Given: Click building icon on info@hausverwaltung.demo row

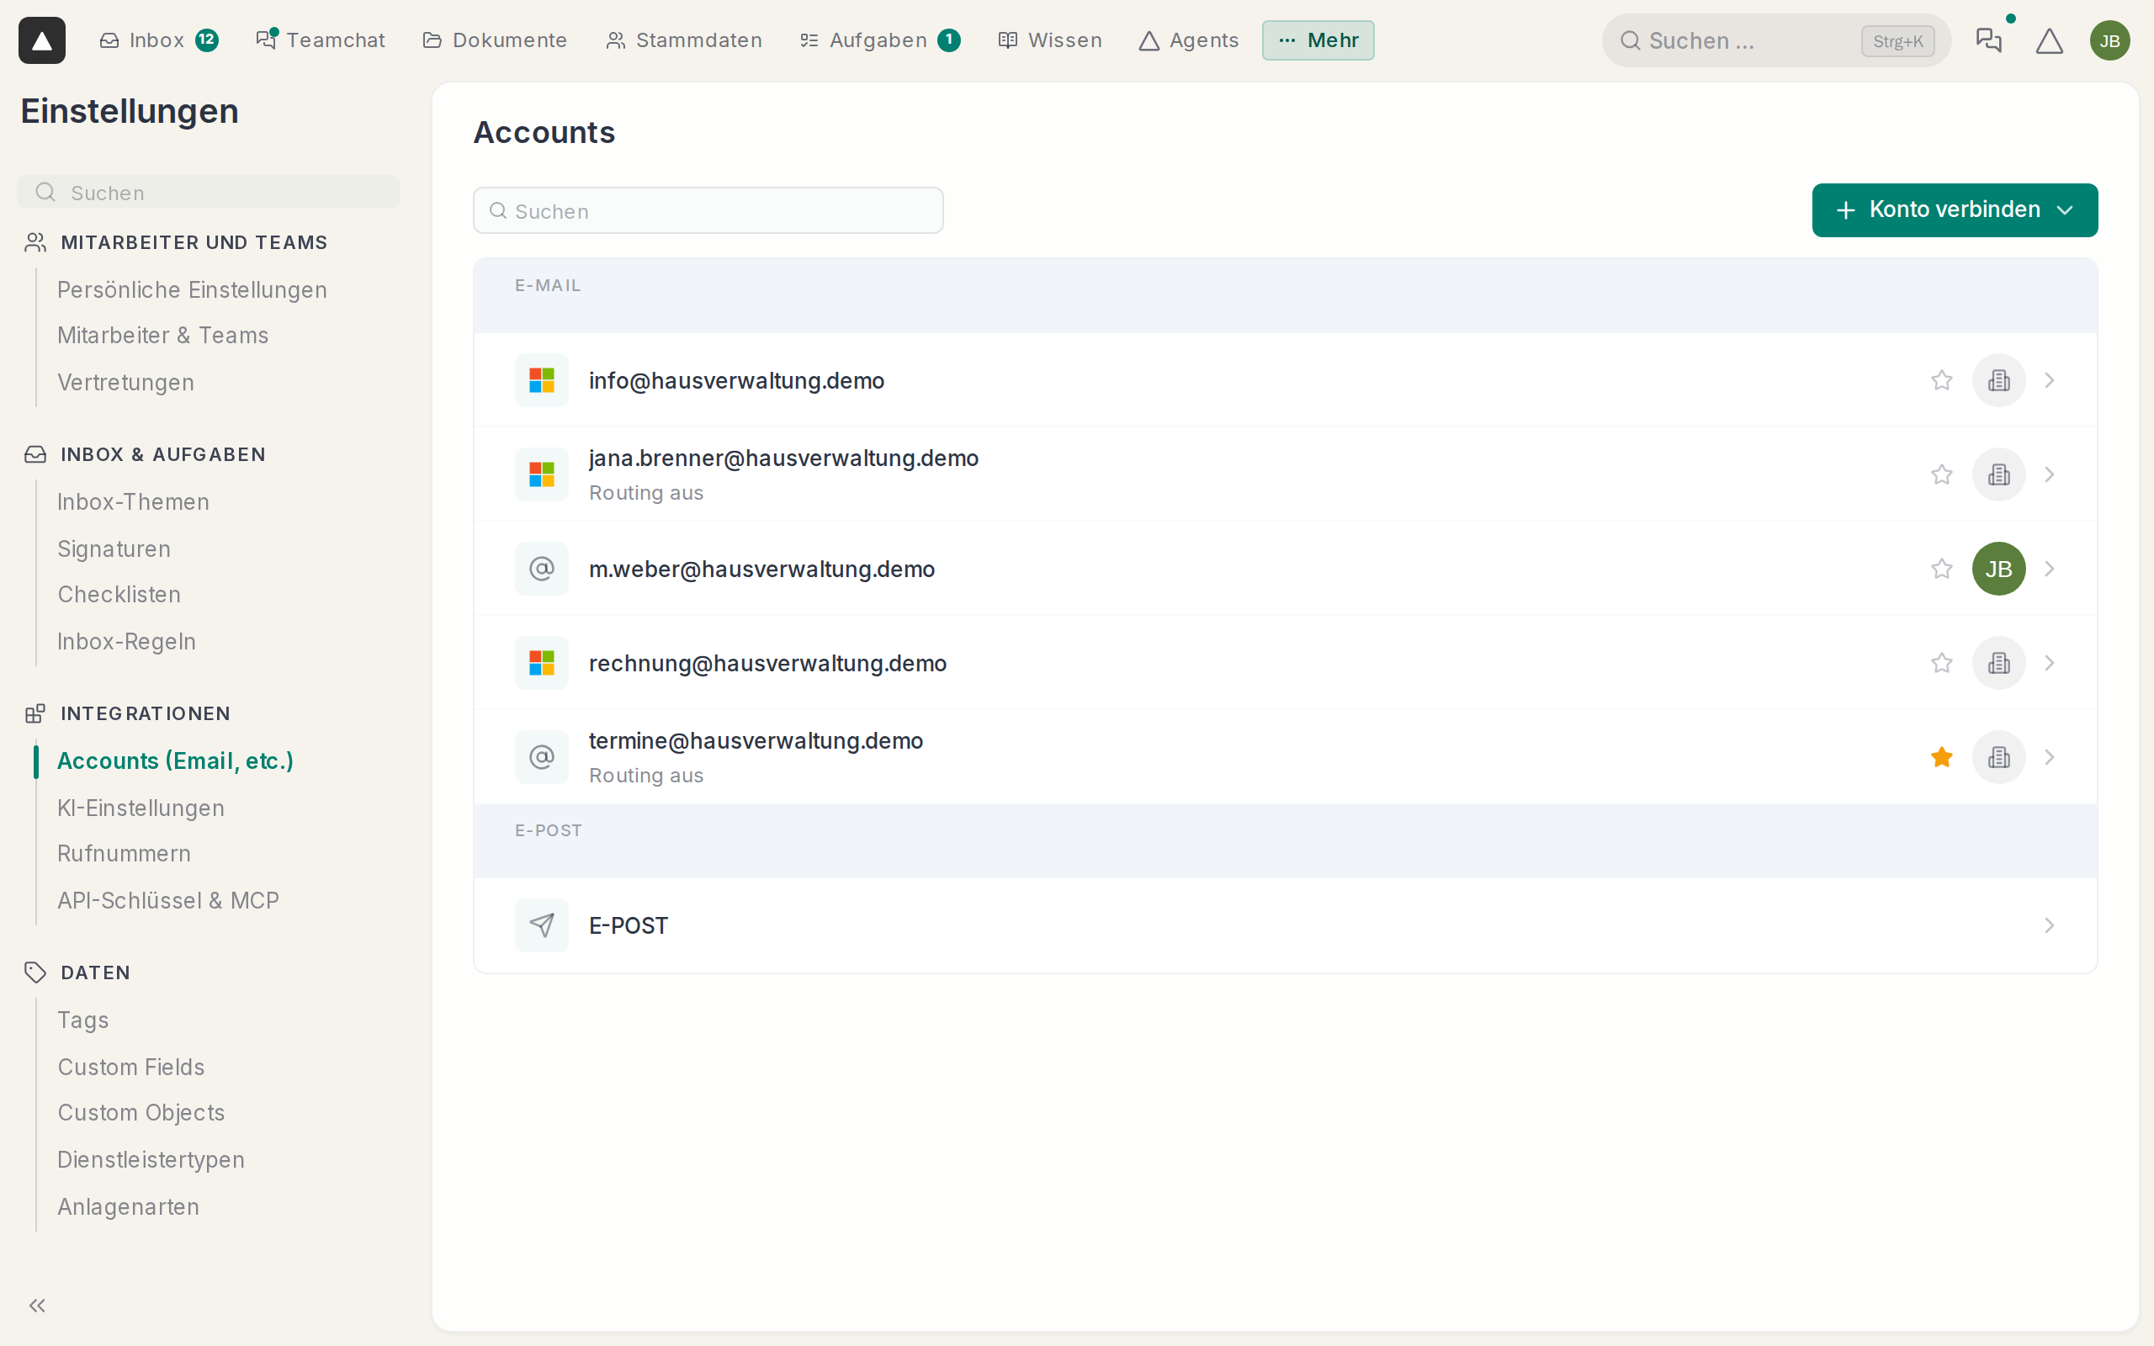Looking at the screenshot, I should 1998,380.
